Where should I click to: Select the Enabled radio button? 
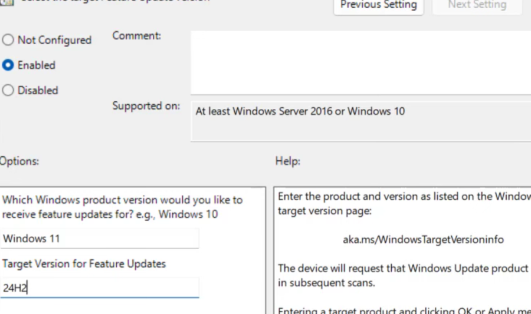[x=8, y=65]
